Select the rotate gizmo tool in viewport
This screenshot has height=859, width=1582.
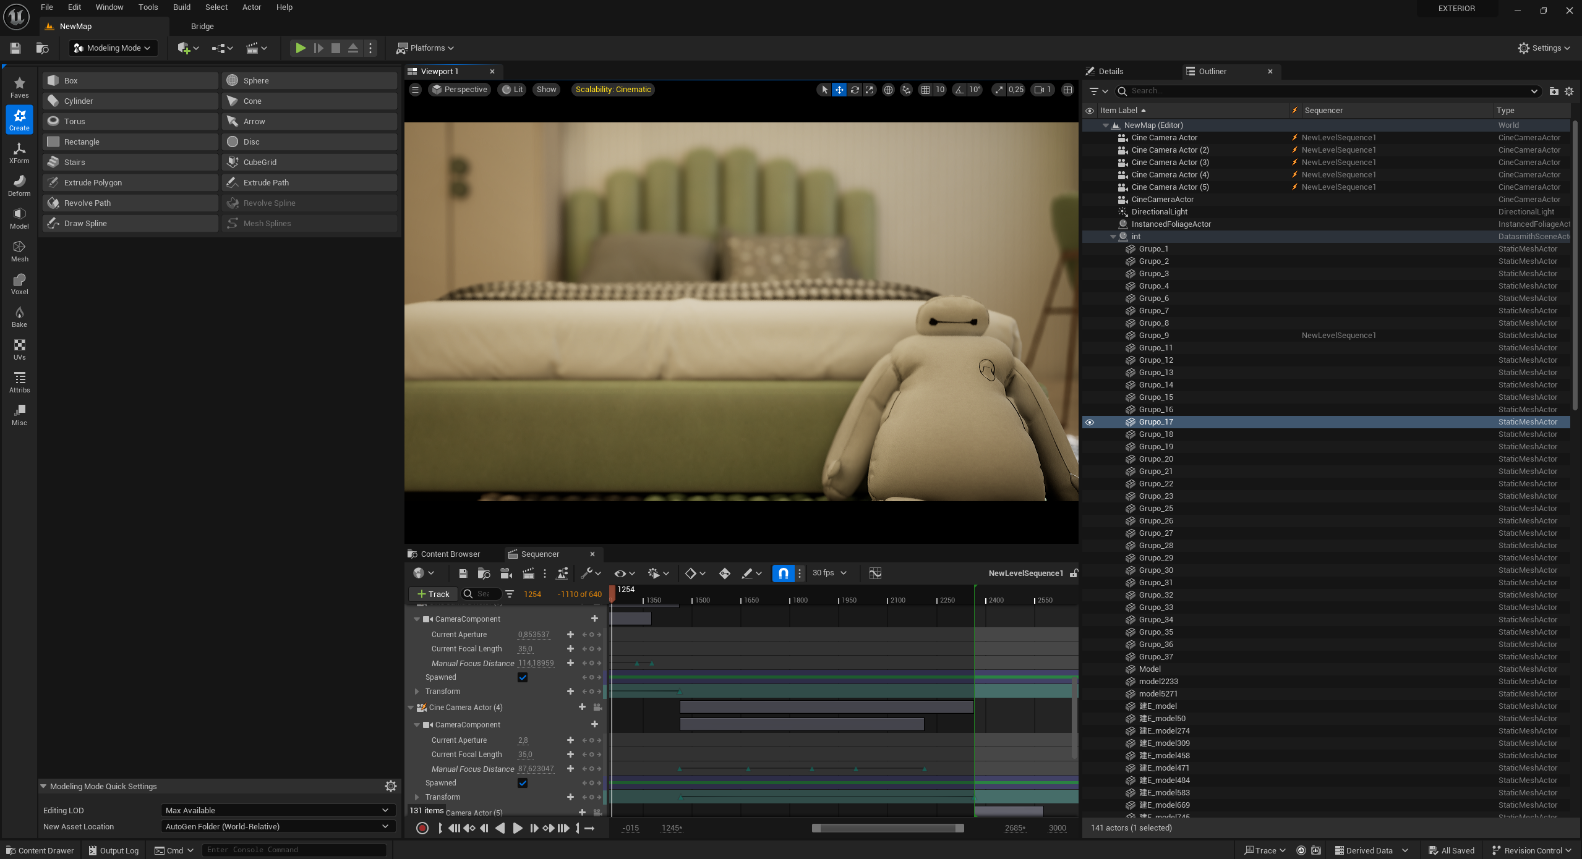[855, 90]
